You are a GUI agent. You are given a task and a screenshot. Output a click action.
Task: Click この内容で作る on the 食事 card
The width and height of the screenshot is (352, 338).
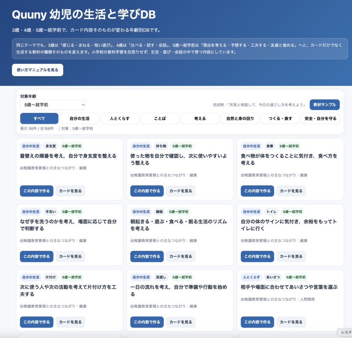pos(257,191)
